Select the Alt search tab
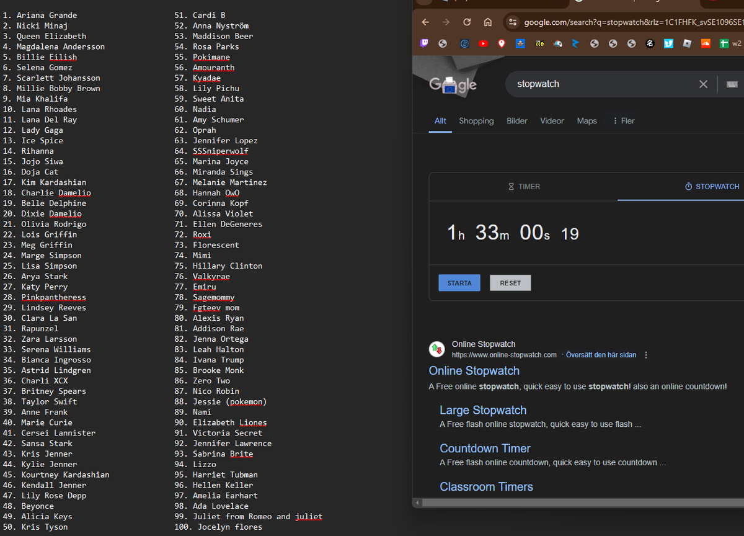Screen dimensions: 744x536 (440, 121)
